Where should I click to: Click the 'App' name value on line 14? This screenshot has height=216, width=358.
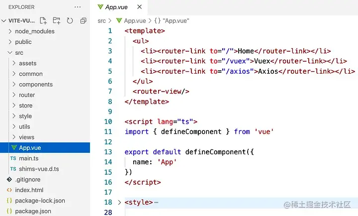(167, 162)
